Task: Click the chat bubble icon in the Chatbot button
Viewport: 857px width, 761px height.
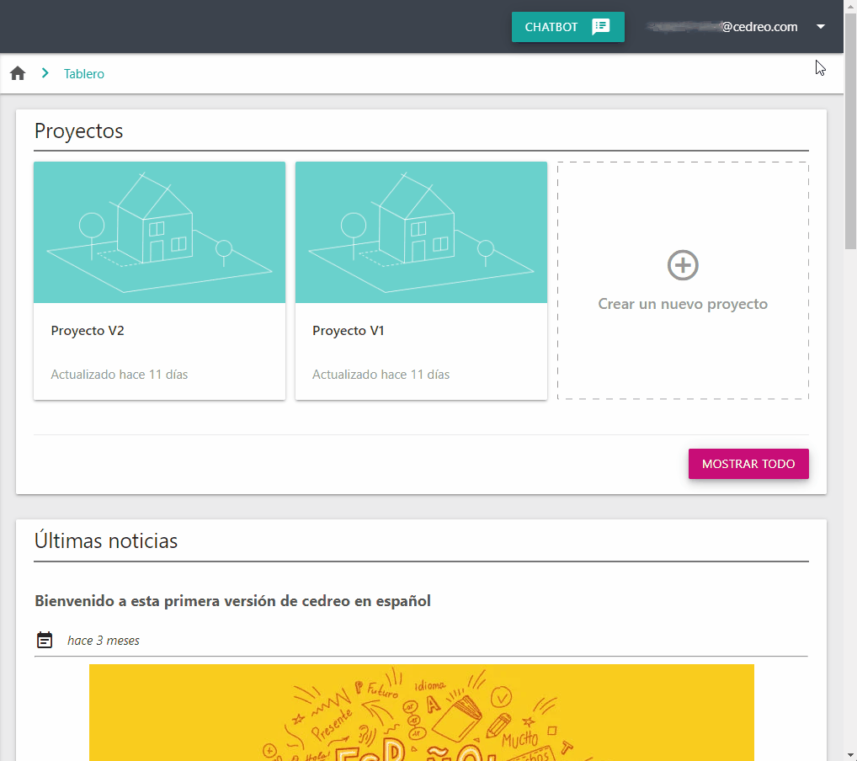Action: tap(601, 27)
